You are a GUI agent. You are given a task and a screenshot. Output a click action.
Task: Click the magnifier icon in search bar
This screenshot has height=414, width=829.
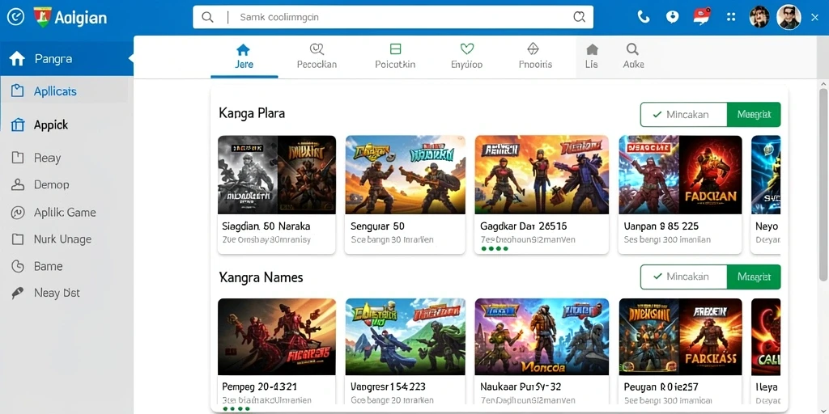(x=208, y=18)
